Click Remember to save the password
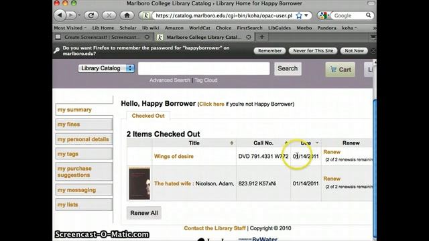 [269, 51]
